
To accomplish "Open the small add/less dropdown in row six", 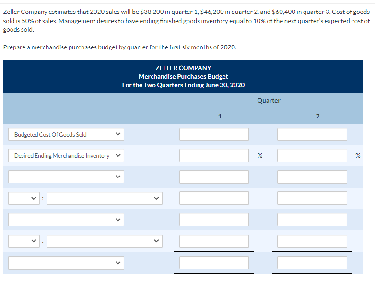I will click(24, 241).
